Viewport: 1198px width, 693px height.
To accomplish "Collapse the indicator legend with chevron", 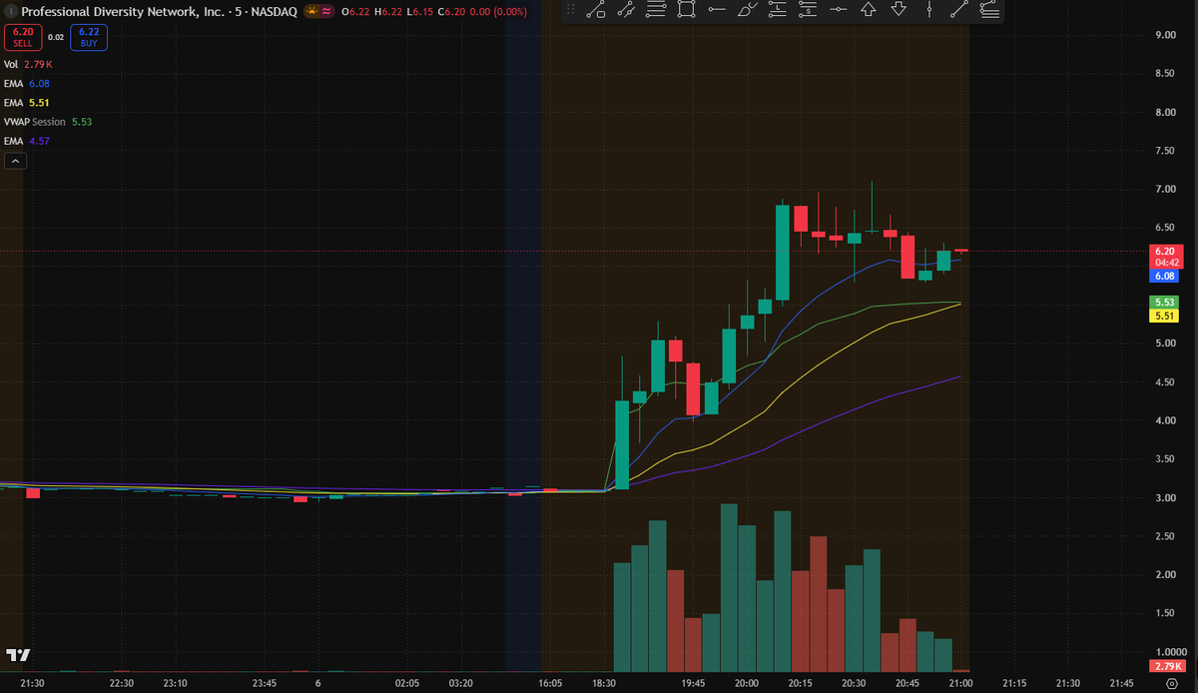I will (x=15, y=160).
